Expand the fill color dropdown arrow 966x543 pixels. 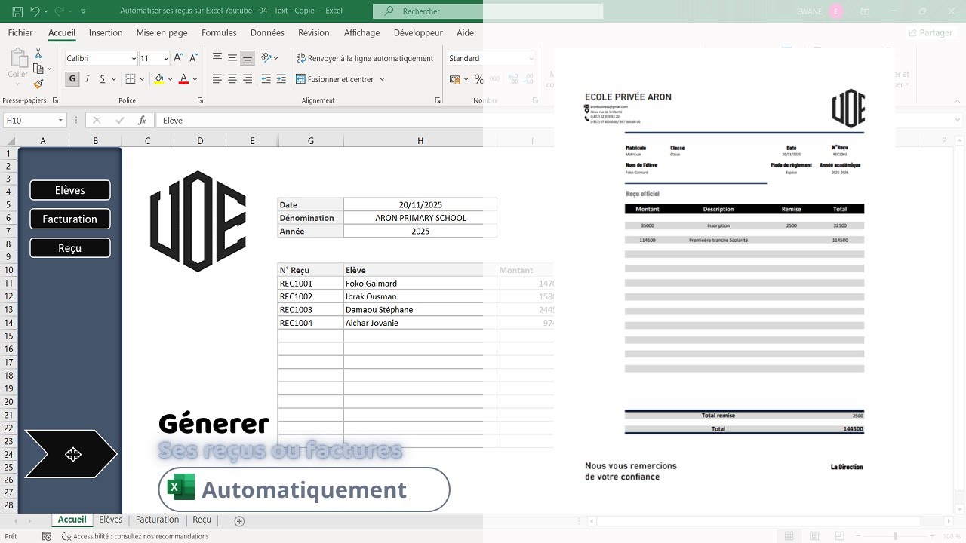[x=171, y=79]
